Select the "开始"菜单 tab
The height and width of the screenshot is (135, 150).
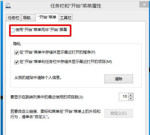pos(47,17)
